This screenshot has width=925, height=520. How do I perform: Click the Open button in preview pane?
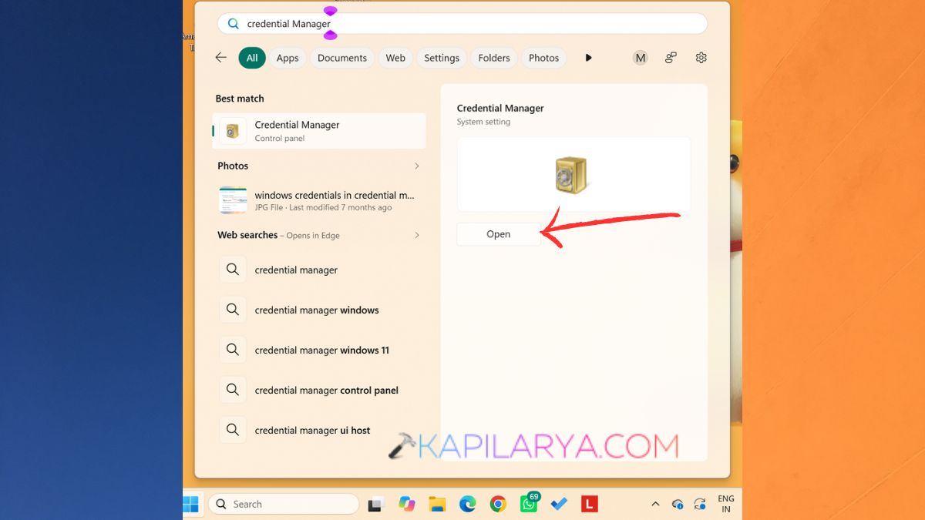tap(499, 234)
